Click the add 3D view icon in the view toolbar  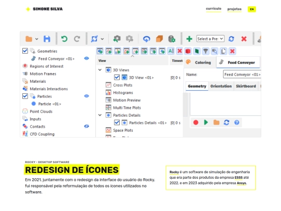(100, 51)
